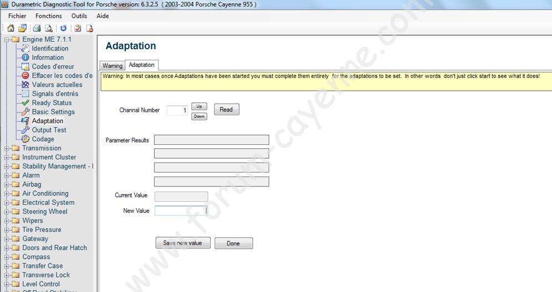The height and width of the screenshot is (292, 552).
Task: Click the Up channel button
Action: [199, 106]
